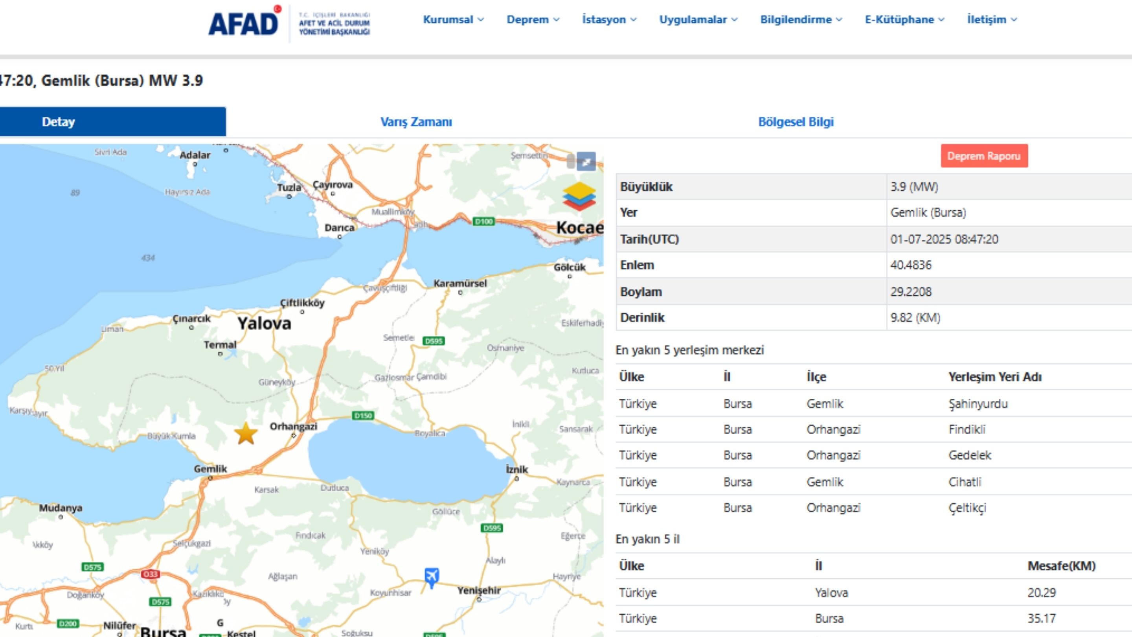
Task: Click the Adalar label on the map
Action: click(x=195, y=155)
